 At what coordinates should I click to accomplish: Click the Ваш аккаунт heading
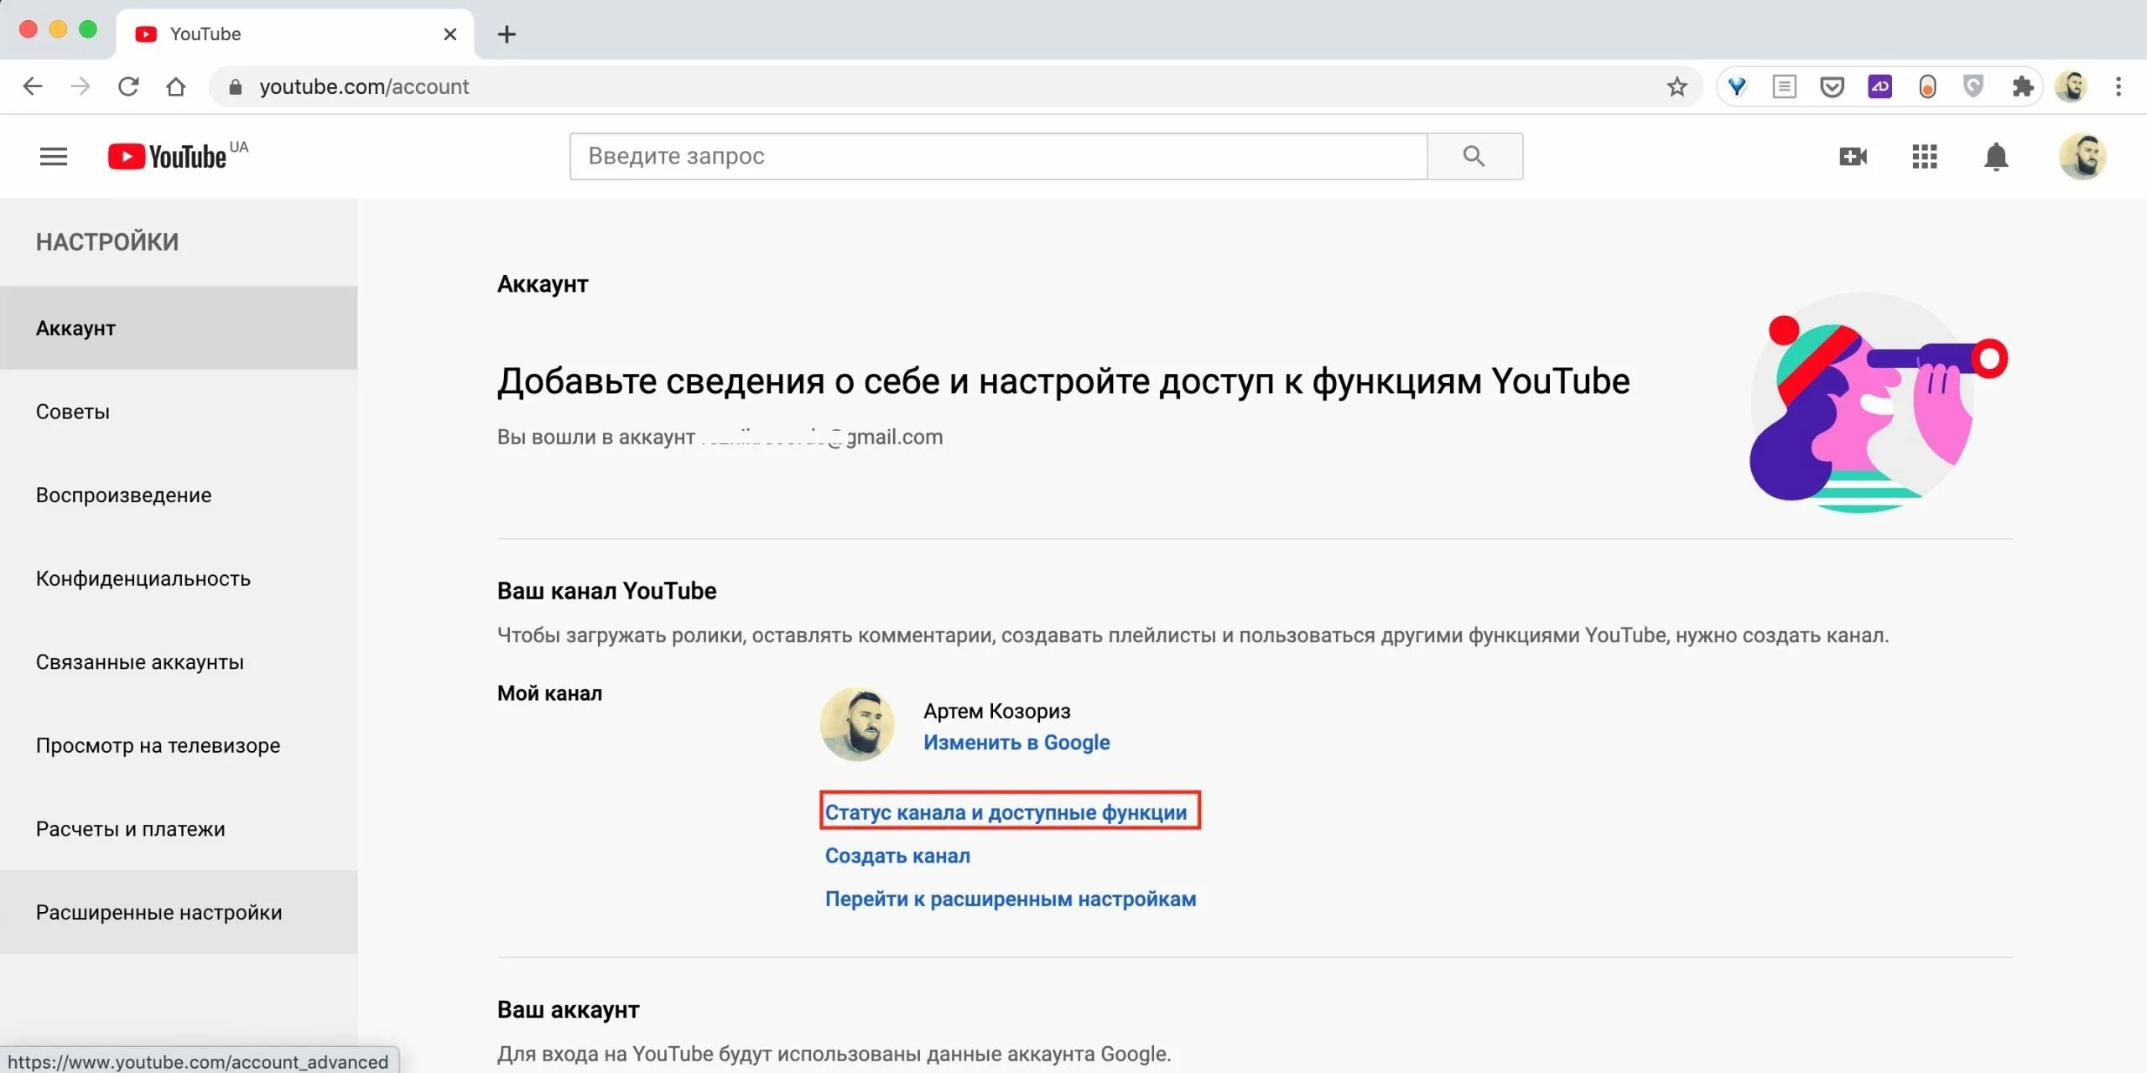click(568, 1009)
